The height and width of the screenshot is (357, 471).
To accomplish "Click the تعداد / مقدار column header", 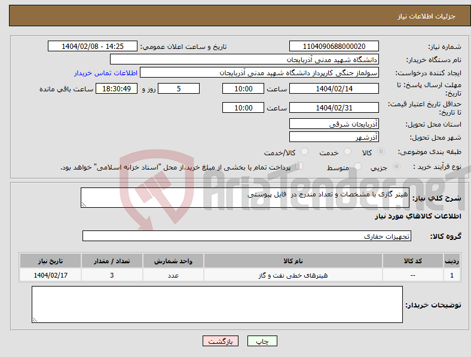I will click(112, 261).
